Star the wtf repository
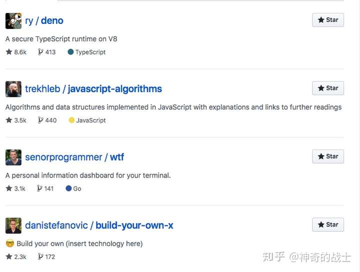The image size is (360, 272). (x=328, y=156)
